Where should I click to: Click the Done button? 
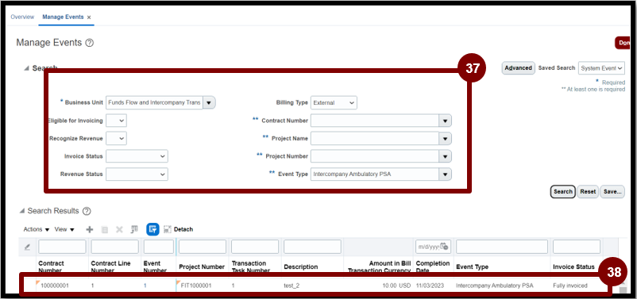pyautogui.click(x=623, y=43)
